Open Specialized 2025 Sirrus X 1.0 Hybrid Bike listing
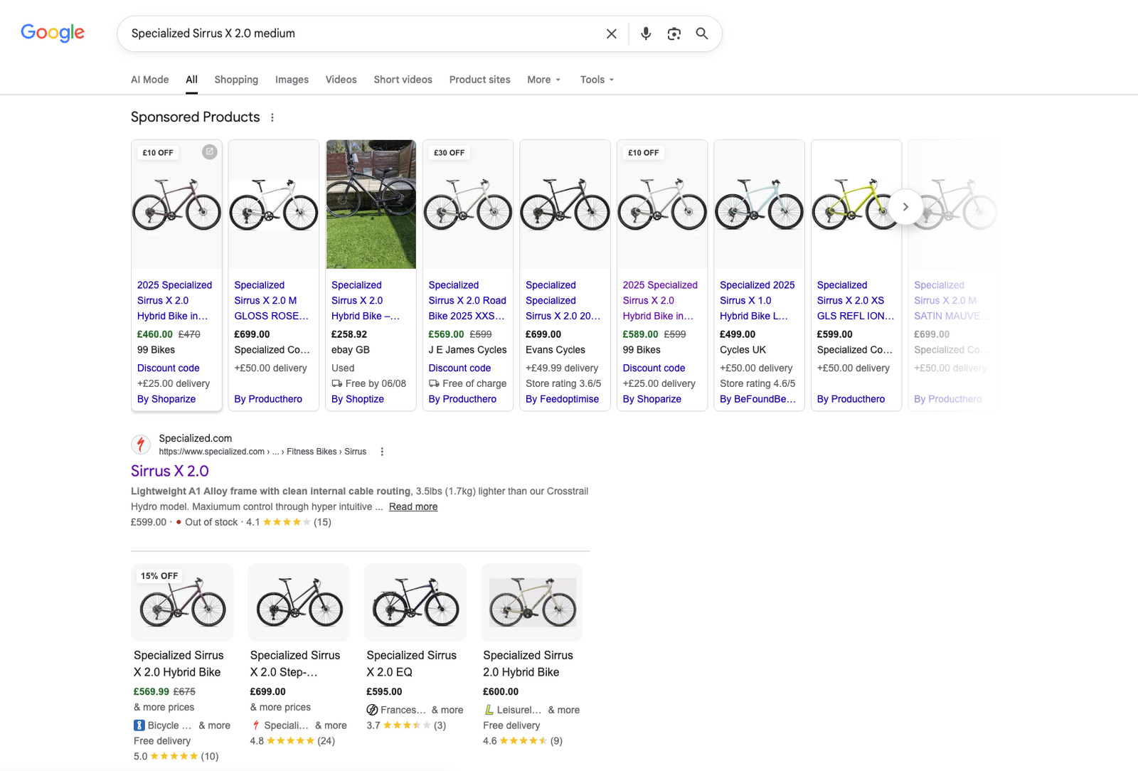The height and width of the screenshot is (771, 1138). 757,300
